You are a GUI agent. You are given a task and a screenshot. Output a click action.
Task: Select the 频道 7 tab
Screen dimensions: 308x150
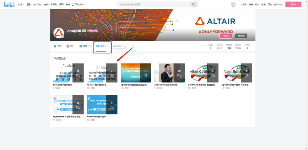(101, 46)
